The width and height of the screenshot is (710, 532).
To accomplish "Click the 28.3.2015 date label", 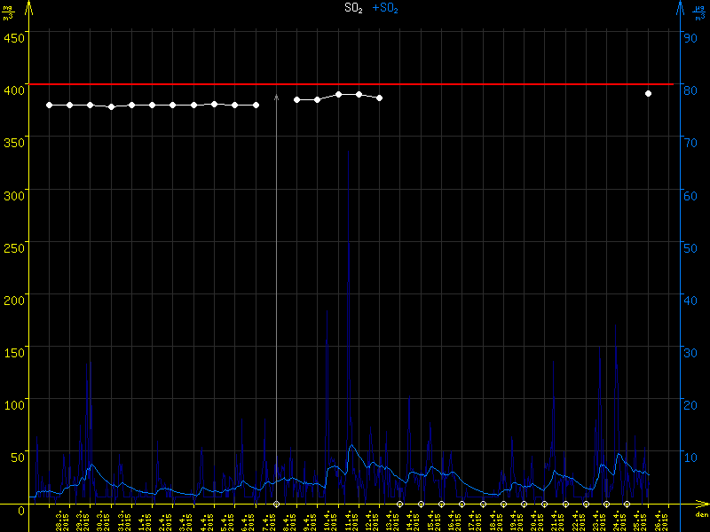I will (59, 521).
